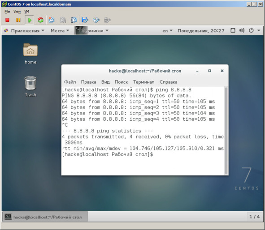Click the reset VM circular arrow icon

coord(40,20)
